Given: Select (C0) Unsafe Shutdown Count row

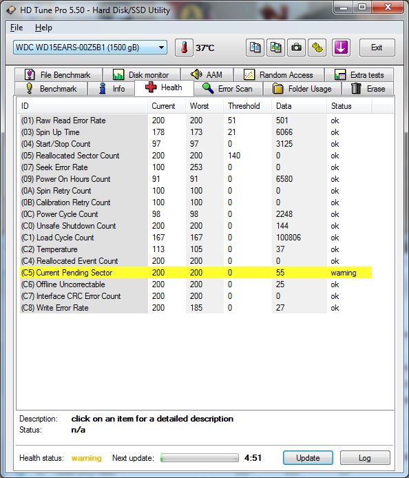Looking at the screenshot, I should pyautogui.click(x=196, y=226).
